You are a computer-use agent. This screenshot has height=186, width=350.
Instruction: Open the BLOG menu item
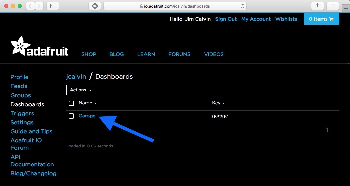tap(117, 54)
